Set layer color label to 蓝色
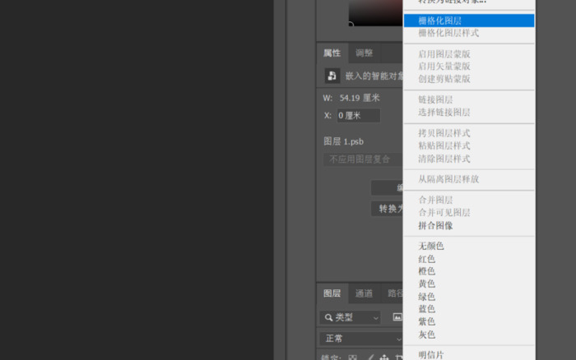The width and height of the screenshot is (576, 360). (x=469, y=309)
